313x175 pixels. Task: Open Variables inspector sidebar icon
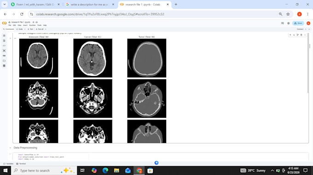pyautogui.click(x=4, y=51)
